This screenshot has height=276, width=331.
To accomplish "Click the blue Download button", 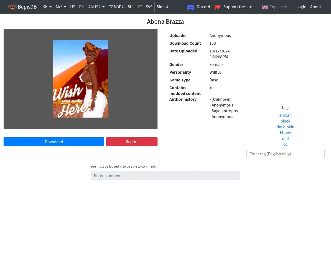I will [x=54, y=142].
